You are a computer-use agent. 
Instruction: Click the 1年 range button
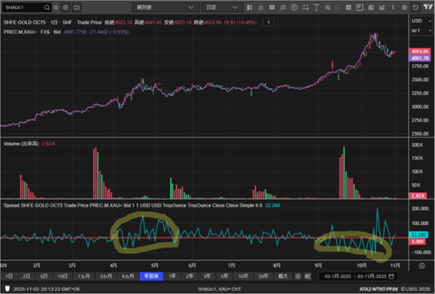(x=172, y=277)
